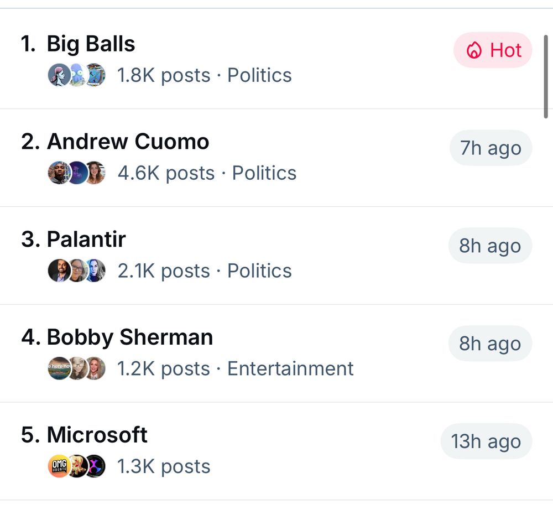Click the bearded man avatar under Palantir
Viewport: 553px width, 520px height.
[59, 271]
